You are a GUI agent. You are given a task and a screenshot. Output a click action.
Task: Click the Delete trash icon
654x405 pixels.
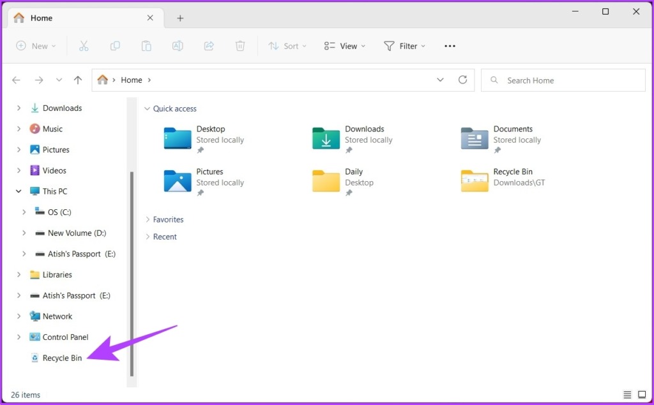click(240, 46)
